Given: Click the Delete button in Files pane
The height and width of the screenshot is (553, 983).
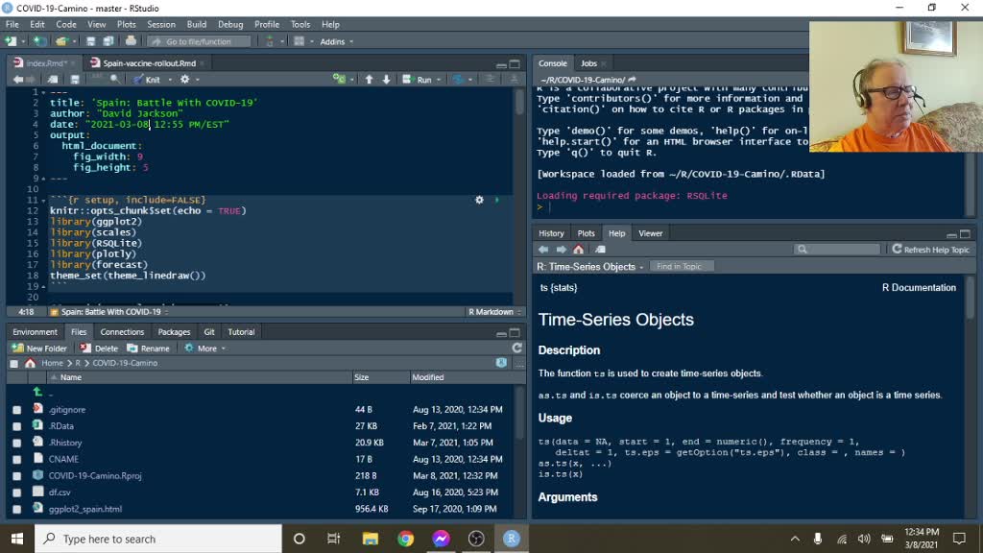Looking at the screenshot, I should point(99,348).
